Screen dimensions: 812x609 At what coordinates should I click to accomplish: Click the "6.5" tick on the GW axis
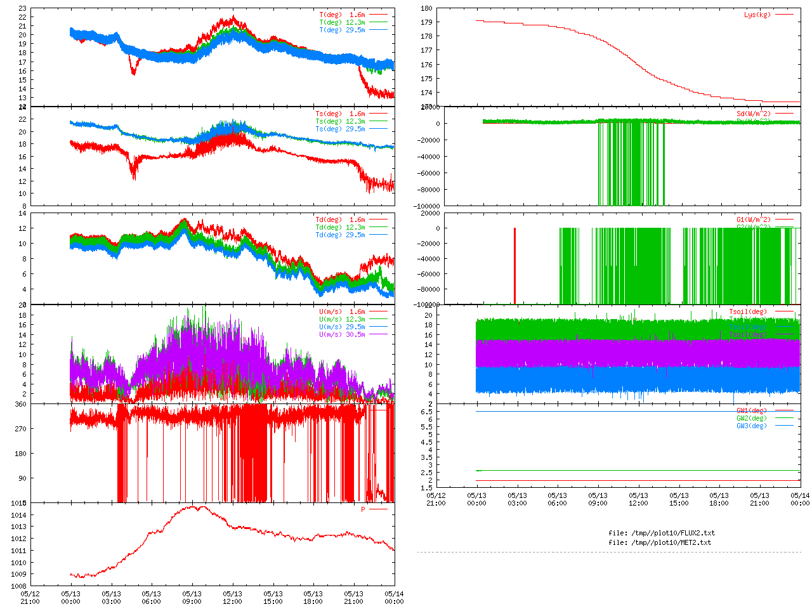(x=426, y=412)
